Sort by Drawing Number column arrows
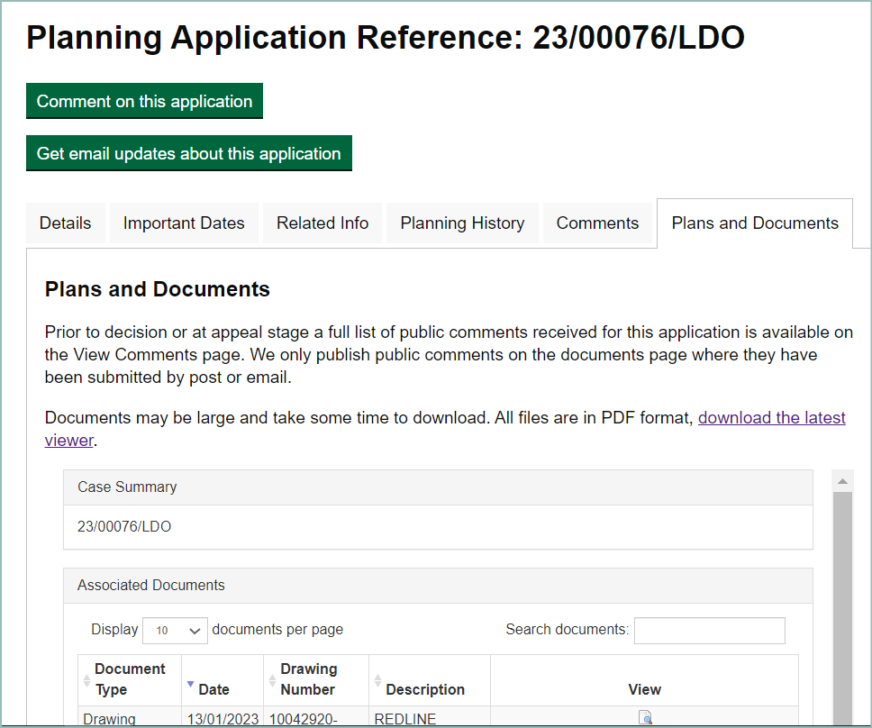Viewport: 872px width, 728px height. click(x=273, y=680)
